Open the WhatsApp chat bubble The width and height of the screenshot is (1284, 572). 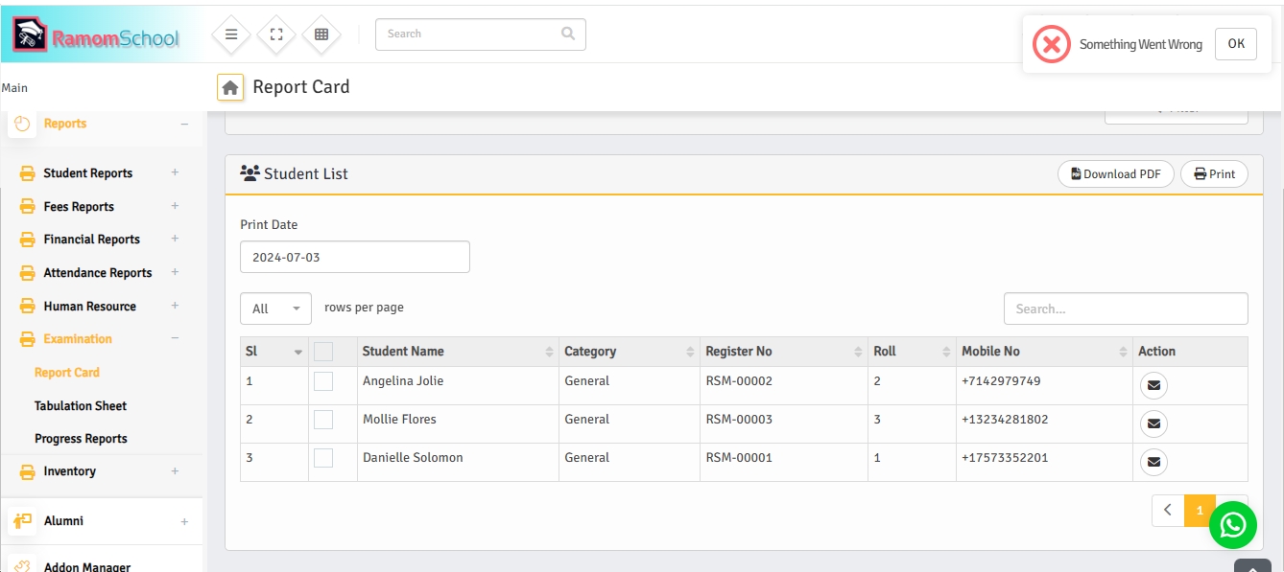(x=1232, y=525)
